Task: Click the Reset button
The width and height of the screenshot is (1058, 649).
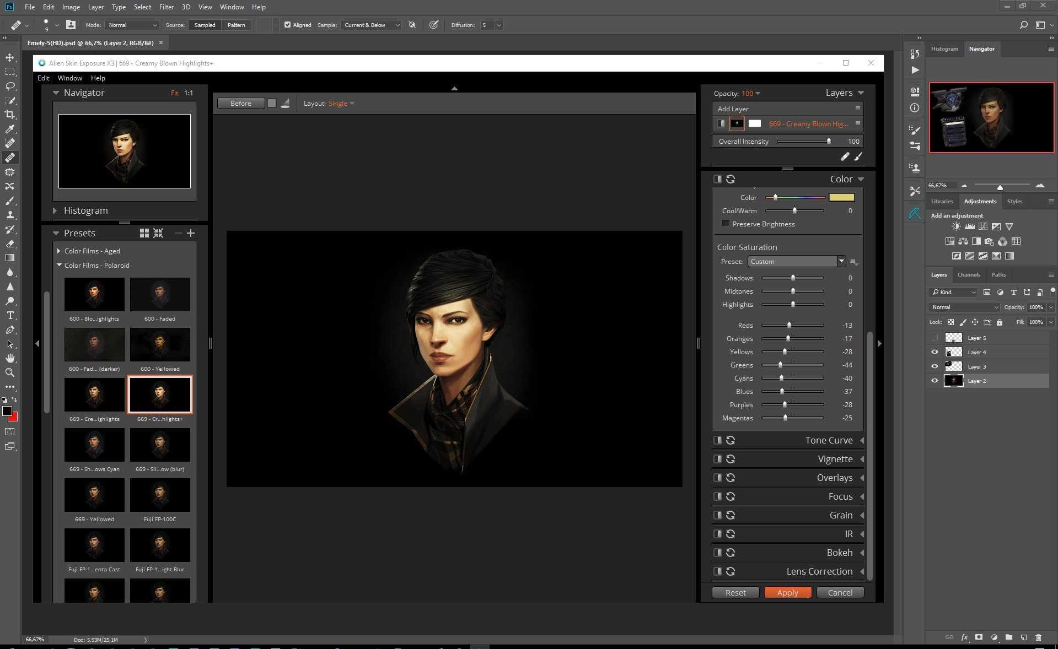Action: pyautogui.click(x=735, y=592)
